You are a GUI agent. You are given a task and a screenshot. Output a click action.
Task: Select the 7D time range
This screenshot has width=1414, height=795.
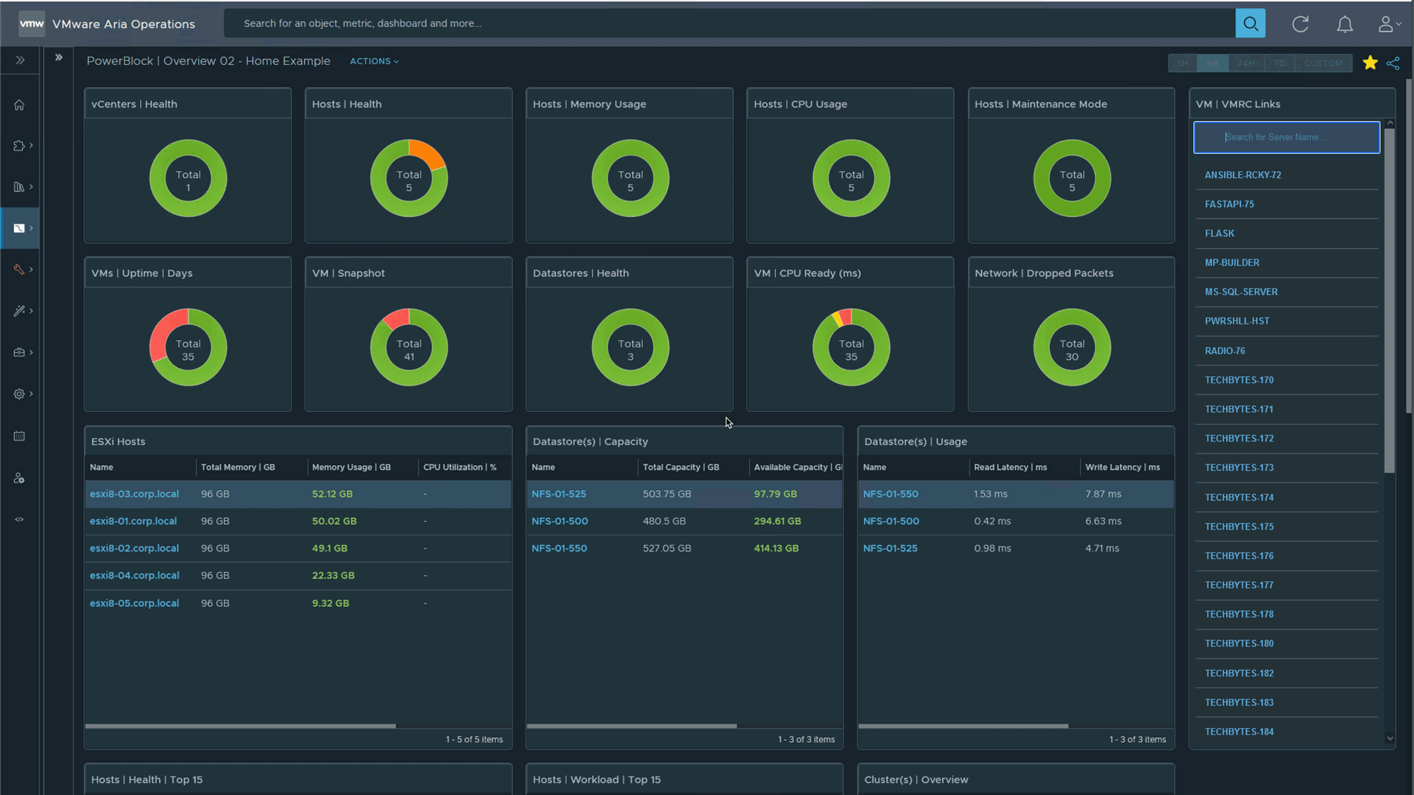pyautogui.click(x=1279, y=63)
